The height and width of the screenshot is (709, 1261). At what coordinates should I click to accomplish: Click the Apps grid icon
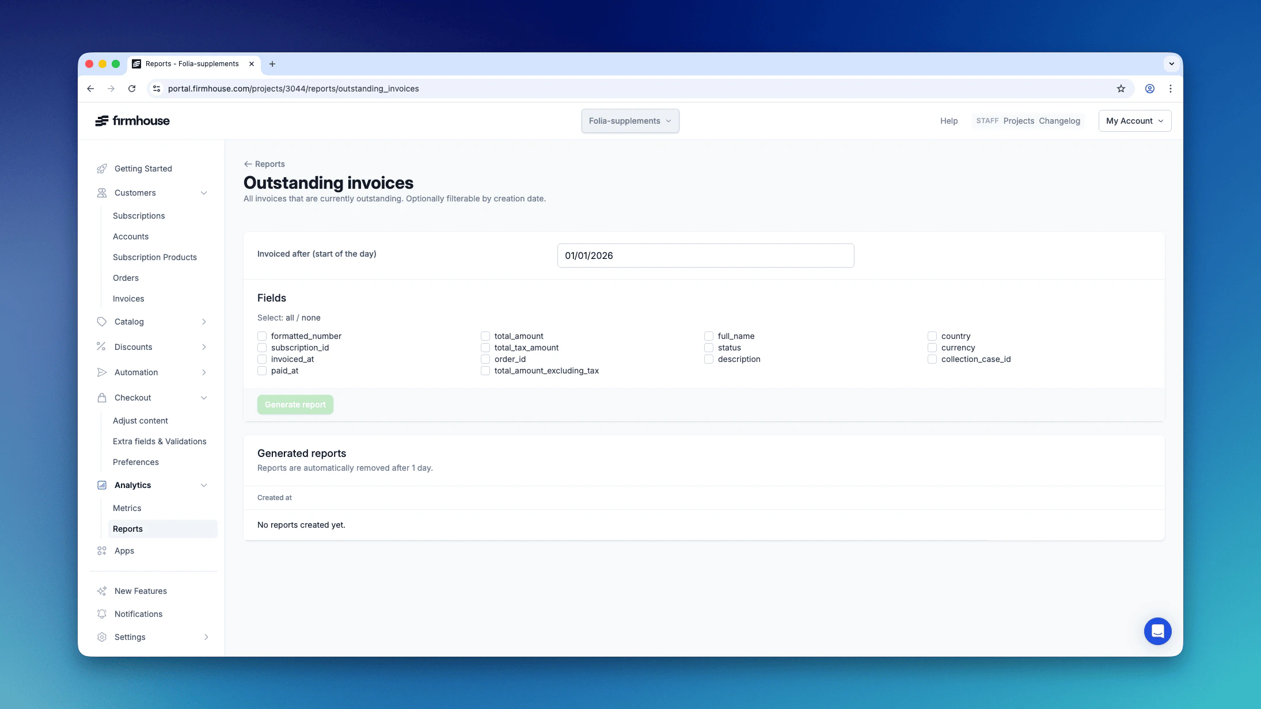point(102,551)
